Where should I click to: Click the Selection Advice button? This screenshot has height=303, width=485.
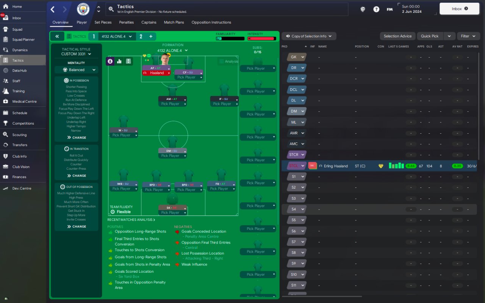(x=397, y=36)
